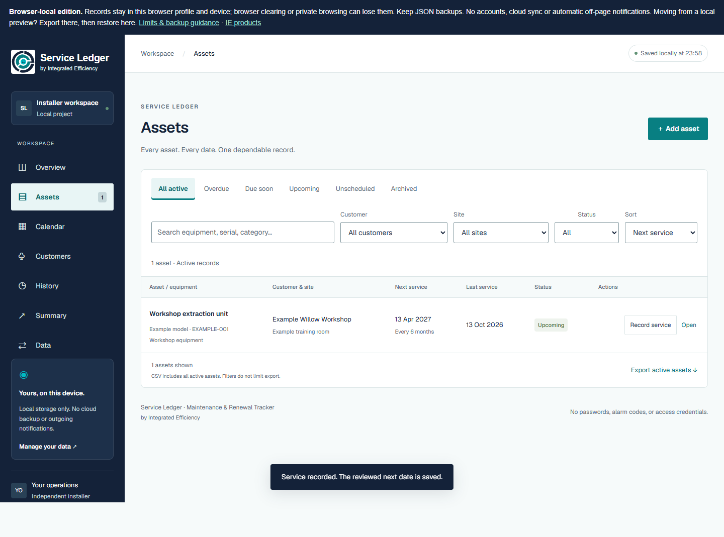Follow the IE products link
Image resolution: width=724 pixels, height=537 pixels.
click(243, 23)
